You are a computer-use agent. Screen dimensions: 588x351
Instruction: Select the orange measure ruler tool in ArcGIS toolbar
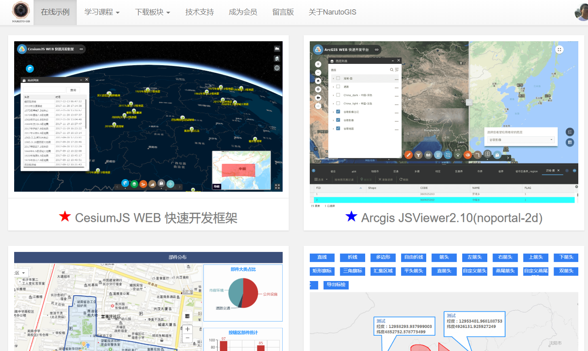(x=408, y=154)
